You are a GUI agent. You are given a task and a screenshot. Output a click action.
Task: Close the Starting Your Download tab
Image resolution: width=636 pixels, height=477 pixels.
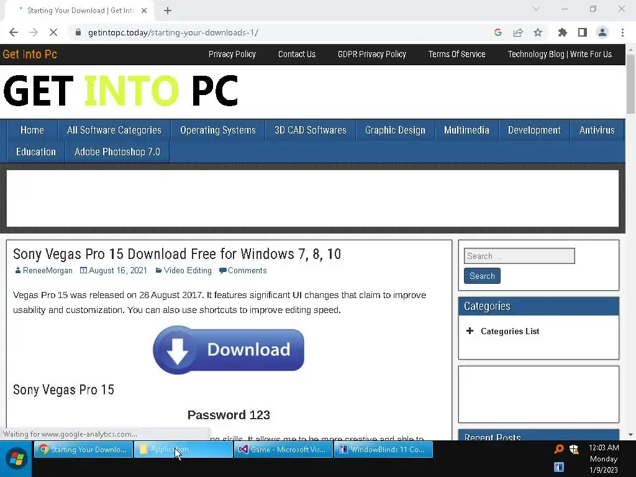coord(144,11)
